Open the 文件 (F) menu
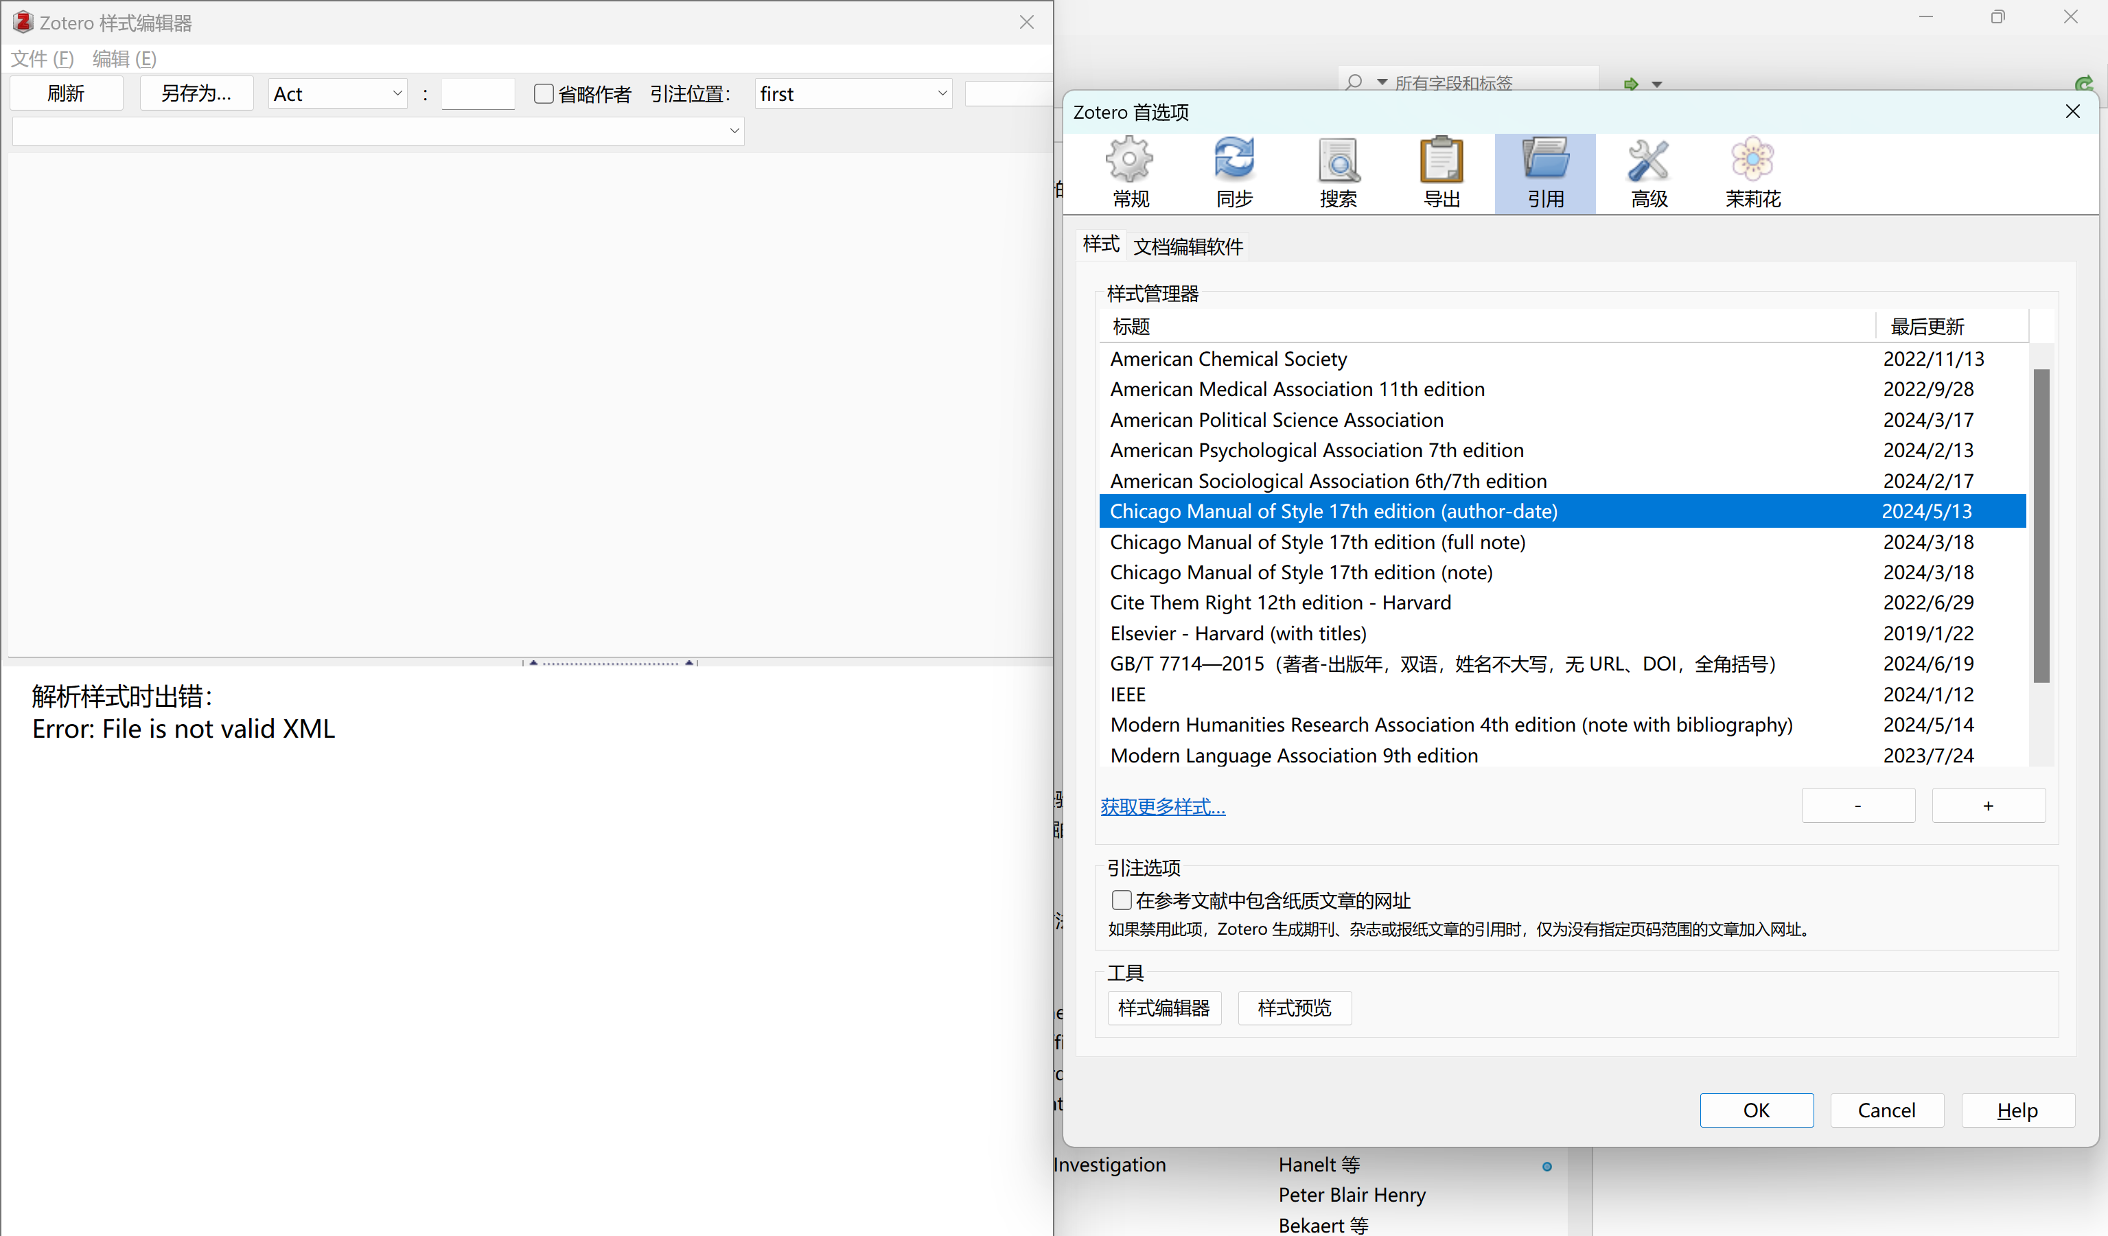Screen dimensions: 2108x1236 pos(43,58)
